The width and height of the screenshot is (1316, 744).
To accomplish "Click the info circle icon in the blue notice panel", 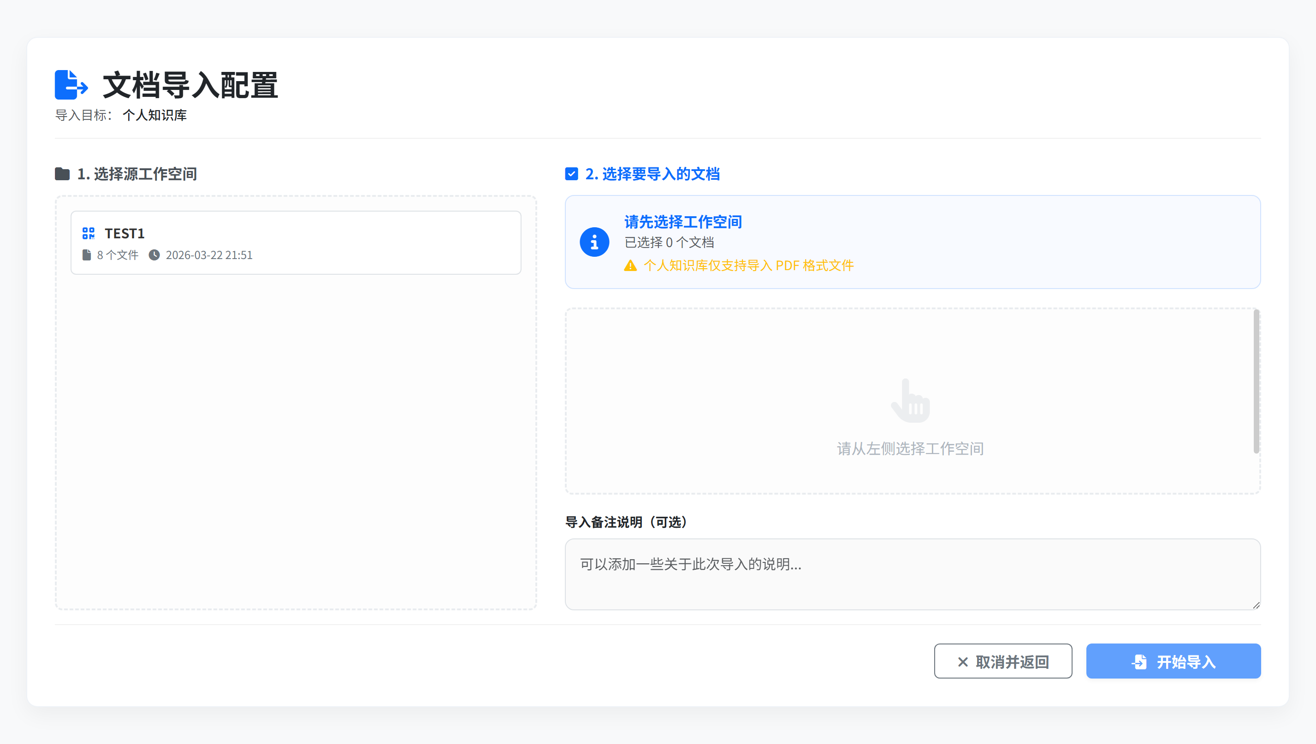I will [594, 242].
